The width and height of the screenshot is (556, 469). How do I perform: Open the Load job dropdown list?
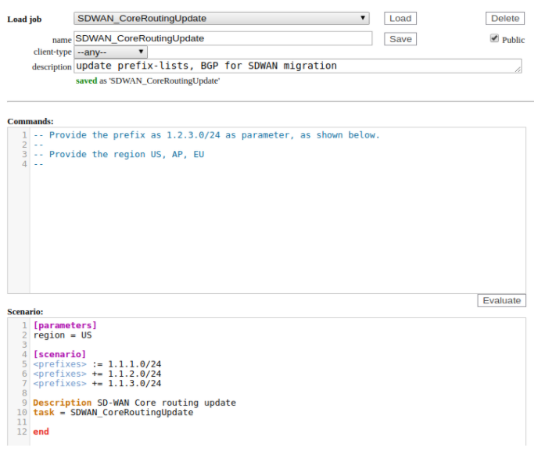pos(221,19)
